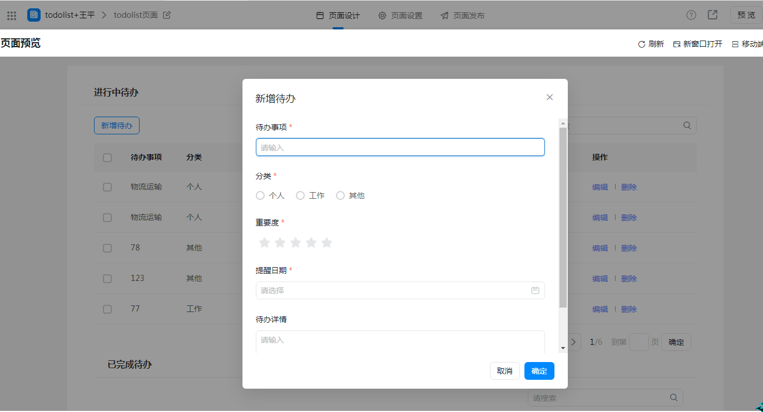Screen dimensions: 763x412
Task: Click the search magnifier in 已完成待办 section
Action: coord(673,398)
